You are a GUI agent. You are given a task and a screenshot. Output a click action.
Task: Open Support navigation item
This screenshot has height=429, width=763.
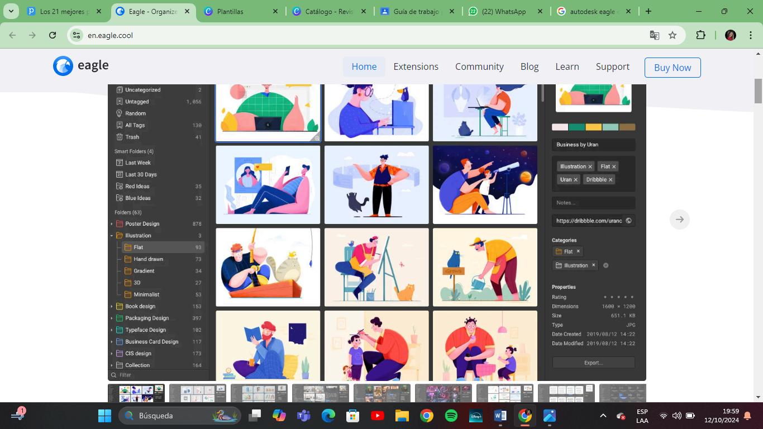point(613,66)
